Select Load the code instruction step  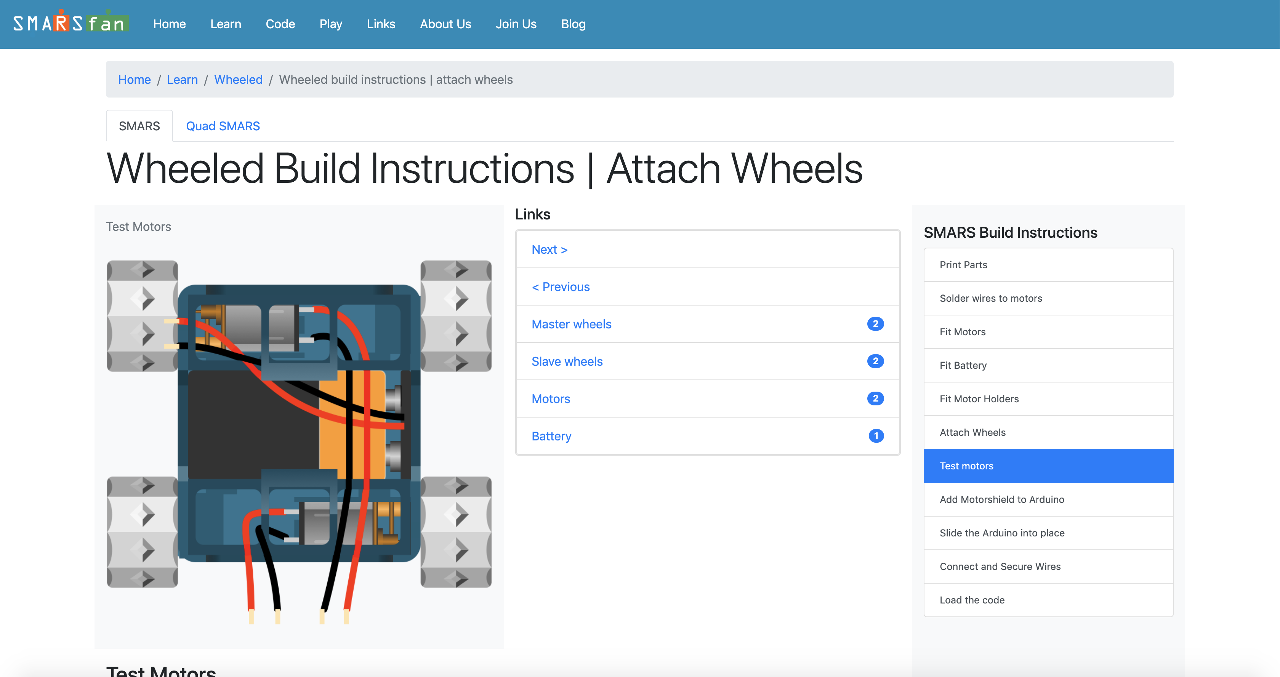point(971,600)
